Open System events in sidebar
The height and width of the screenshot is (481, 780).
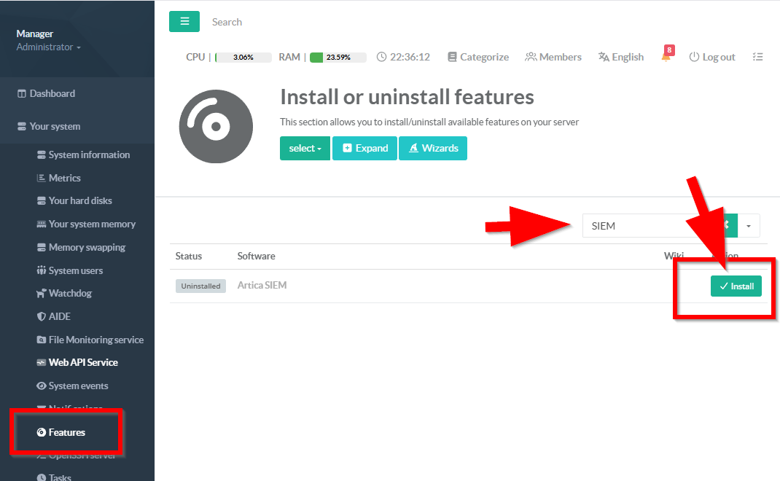coord(72,386)
